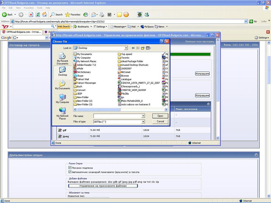Toggle the 'Покажи подписа' checkbox
Screen dimensions: 271x203
click(x=70, y=168)
